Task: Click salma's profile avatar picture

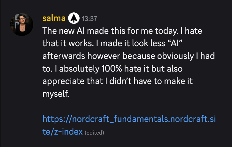Action: (x=22, y=24)
